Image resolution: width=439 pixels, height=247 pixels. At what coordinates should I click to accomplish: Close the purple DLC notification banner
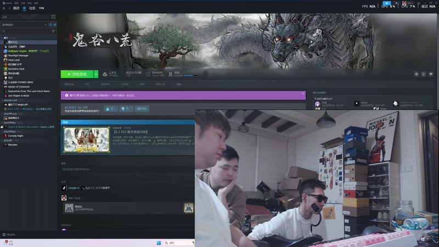click(303, 93)
